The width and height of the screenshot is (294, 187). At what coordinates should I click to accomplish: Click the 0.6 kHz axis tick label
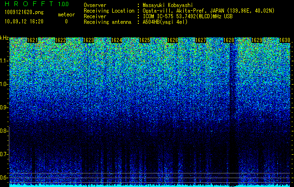[x=4, y=178]
